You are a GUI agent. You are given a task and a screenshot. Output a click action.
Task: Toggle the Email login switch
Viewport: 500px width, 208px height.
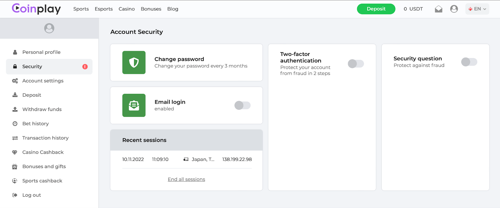pyautogui.click(x=242, y=105)
